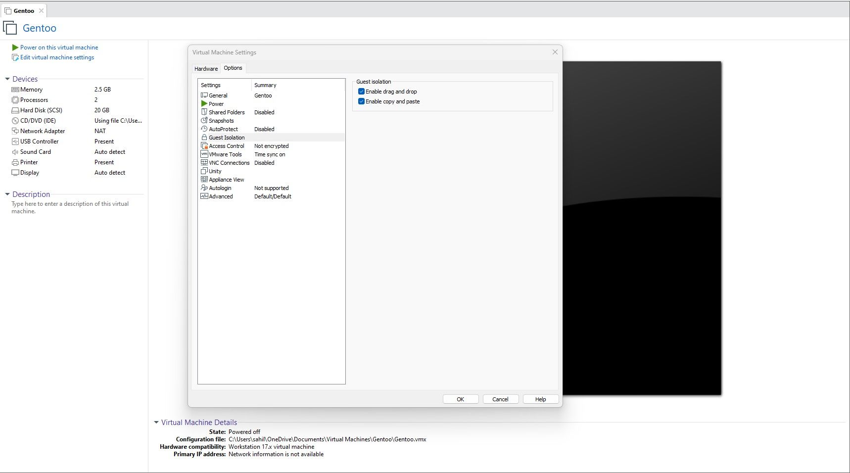850x473 pixels.
Task: Disable the Enable drag and drop checkbox
Action: [362, 91]
